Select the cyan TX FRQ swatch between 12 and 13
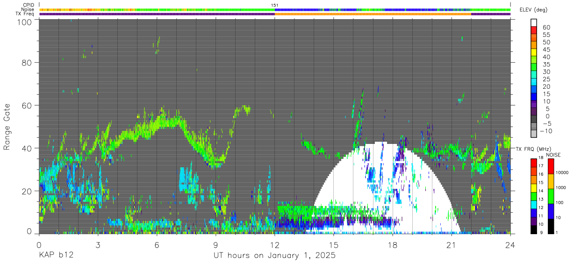The width and height of the screenshot is (574, 265). click(534, 205)
